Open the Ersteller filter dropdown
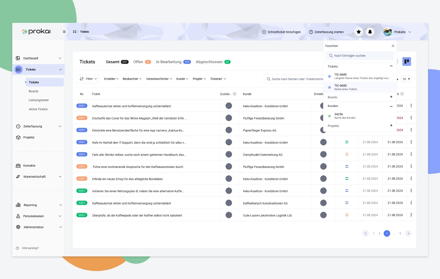Image resolution: width=440 pixels, height=279 pixels. (x=111, y=79)
